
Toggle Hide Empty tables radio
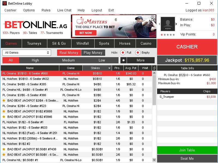tap(138, 53)
